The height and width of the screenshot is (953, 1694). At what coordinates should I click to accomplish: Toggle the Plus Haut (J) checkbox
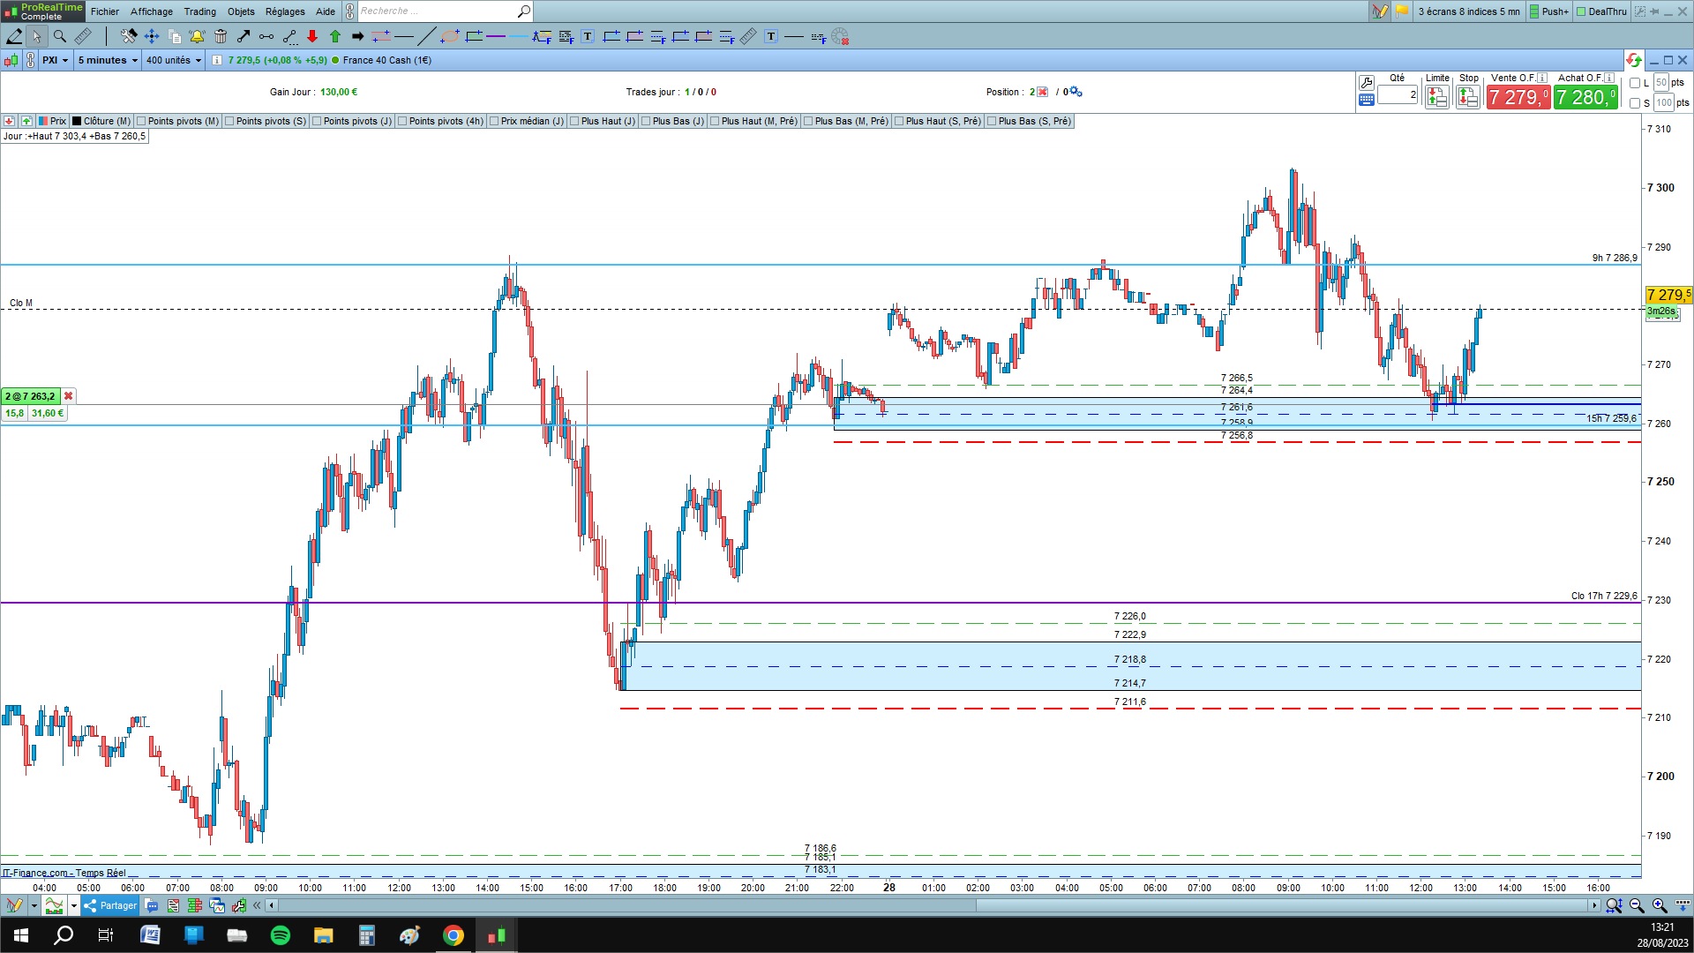pos(574,121)
